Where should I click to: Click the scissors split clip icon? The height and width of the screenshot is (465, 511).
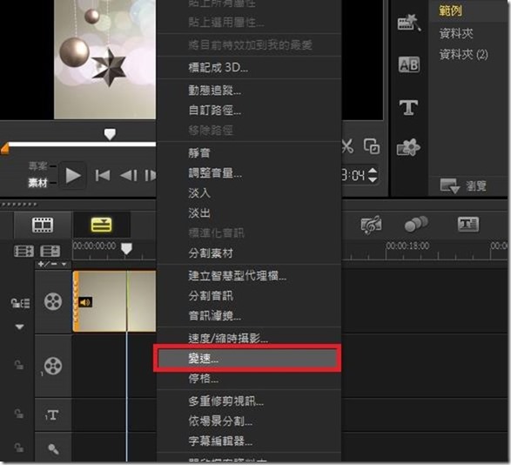click(347, 146)
